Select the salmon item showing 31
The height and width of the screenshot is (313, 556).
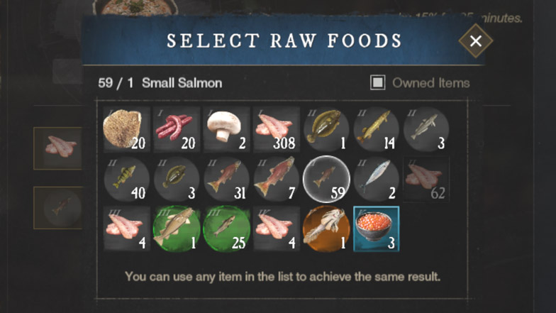click(x=227, y=179)
